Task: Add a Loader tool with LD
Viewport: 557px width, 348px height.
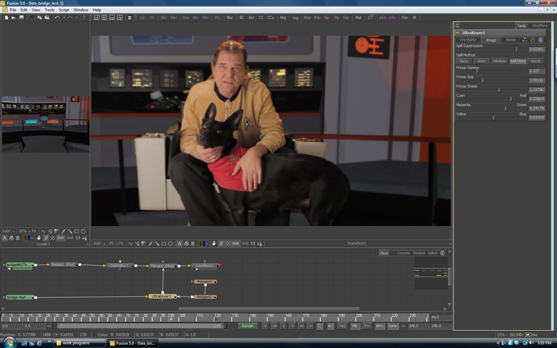Action: (x=142, y=18)
